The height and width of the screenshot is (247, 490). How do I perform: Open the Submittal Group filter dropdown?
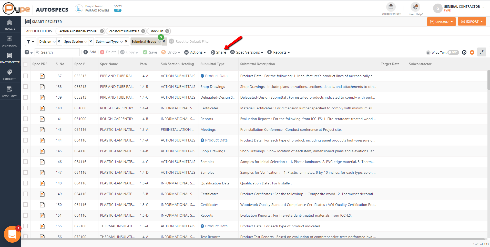click(146, 42)
